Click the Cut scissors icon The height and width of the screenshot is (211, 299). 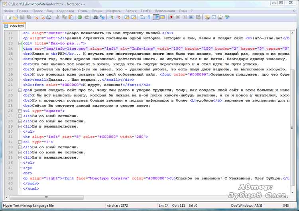(x=57, y=17)
